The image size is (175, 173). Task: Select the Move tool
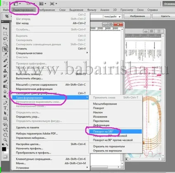tap(5, 28)
